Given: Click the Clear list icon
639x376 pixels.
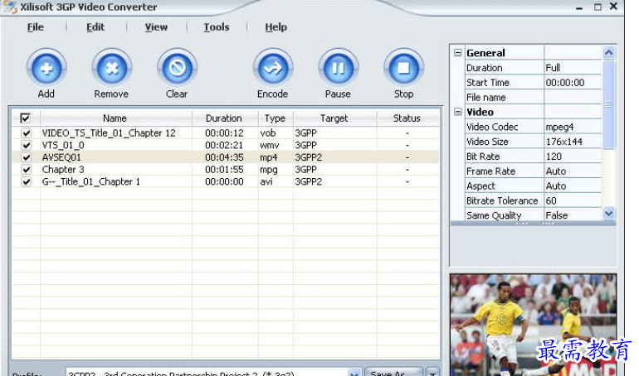Looking at the screenshot, I should tap(178, 68).
